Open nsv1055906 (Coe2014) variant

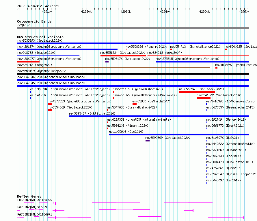(x=126, y=132)
